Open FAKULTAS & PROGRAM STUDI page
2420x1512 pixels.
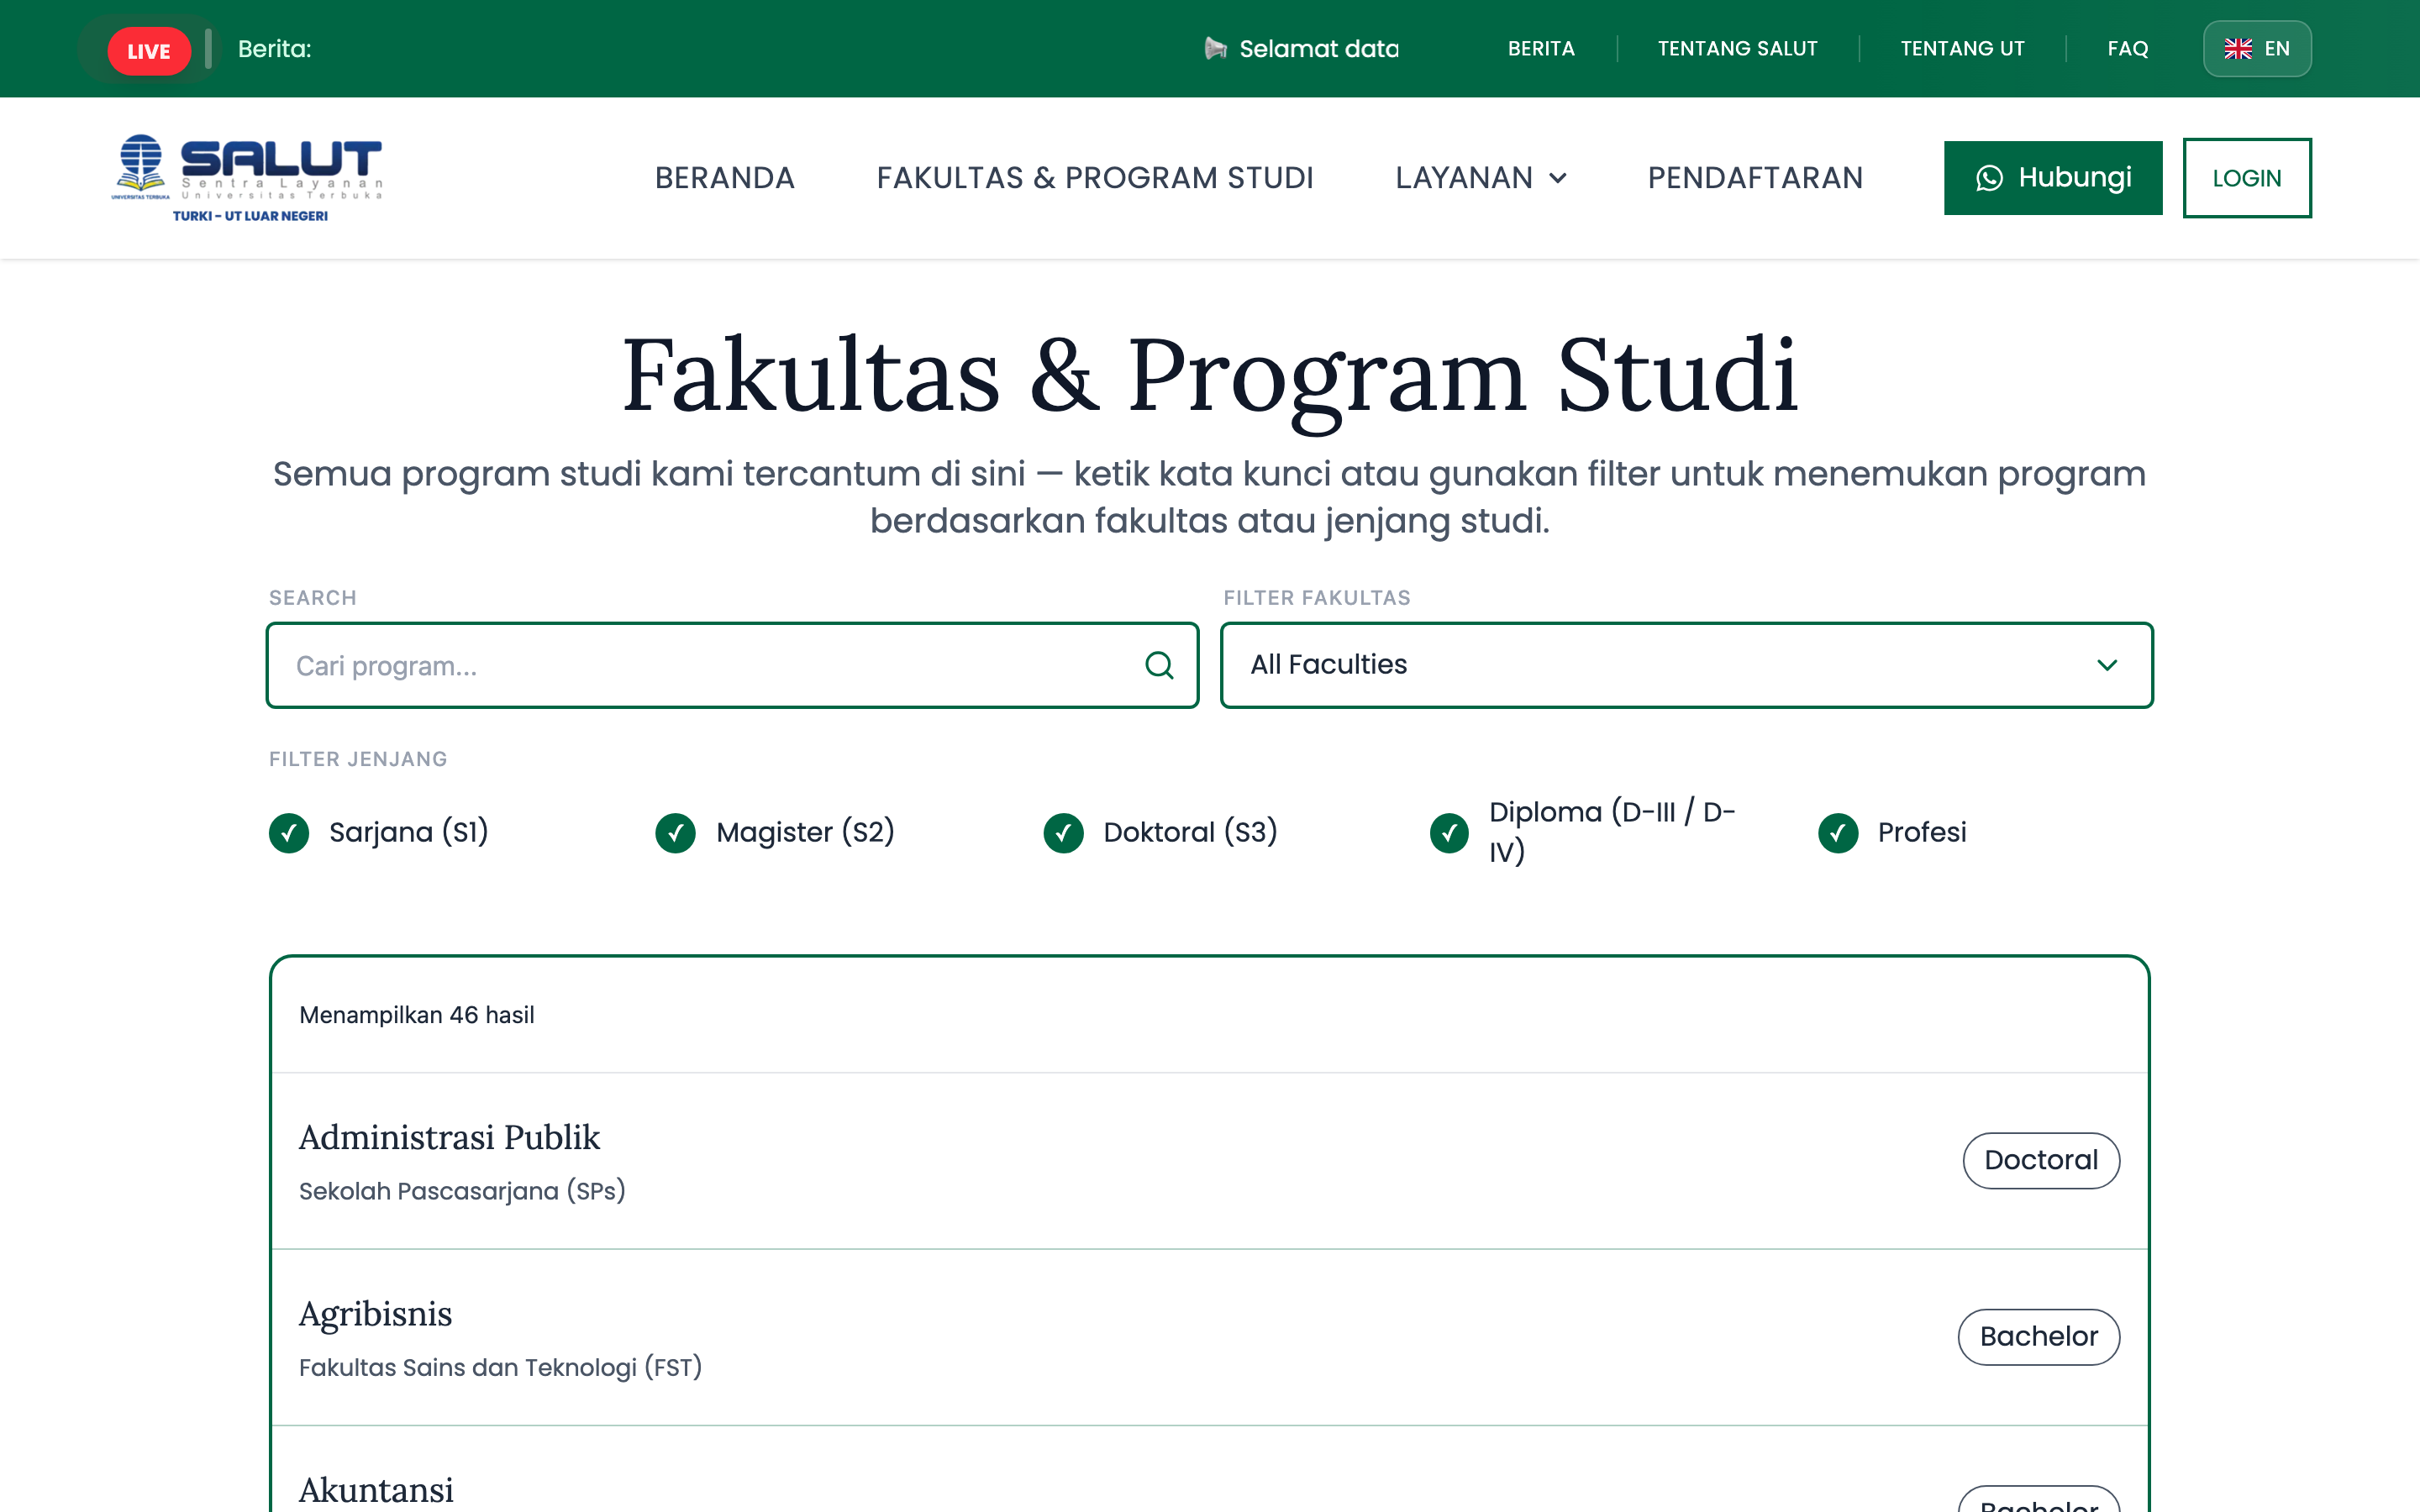1095,178
